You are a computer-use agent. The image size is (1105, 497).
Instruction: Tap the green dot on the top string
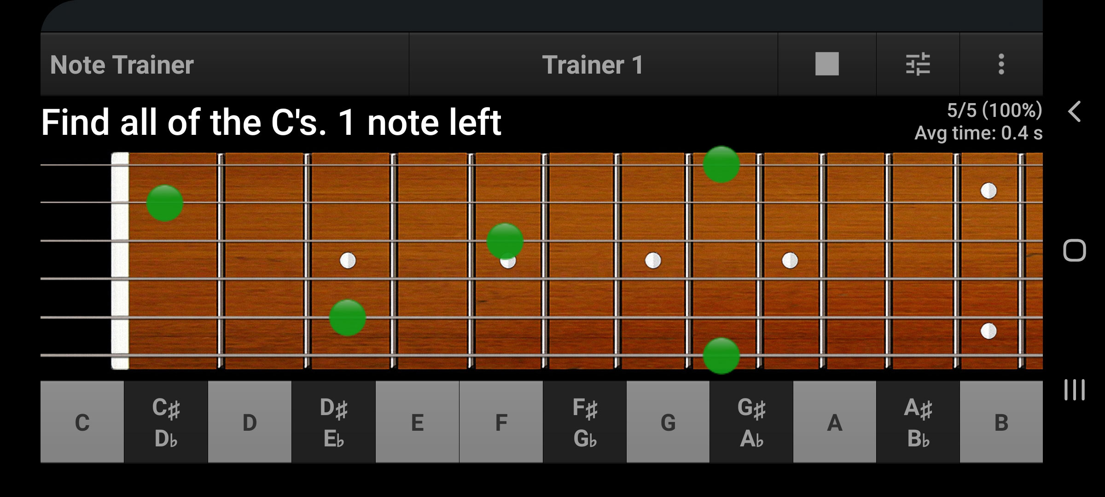(x=721, y=164)
